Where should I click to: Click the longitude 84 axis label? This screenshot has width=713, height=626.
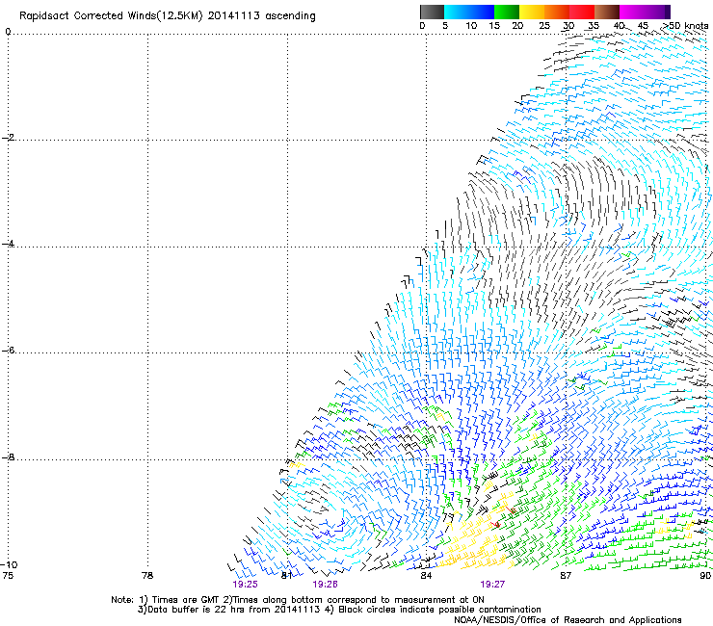click(426, 576)
